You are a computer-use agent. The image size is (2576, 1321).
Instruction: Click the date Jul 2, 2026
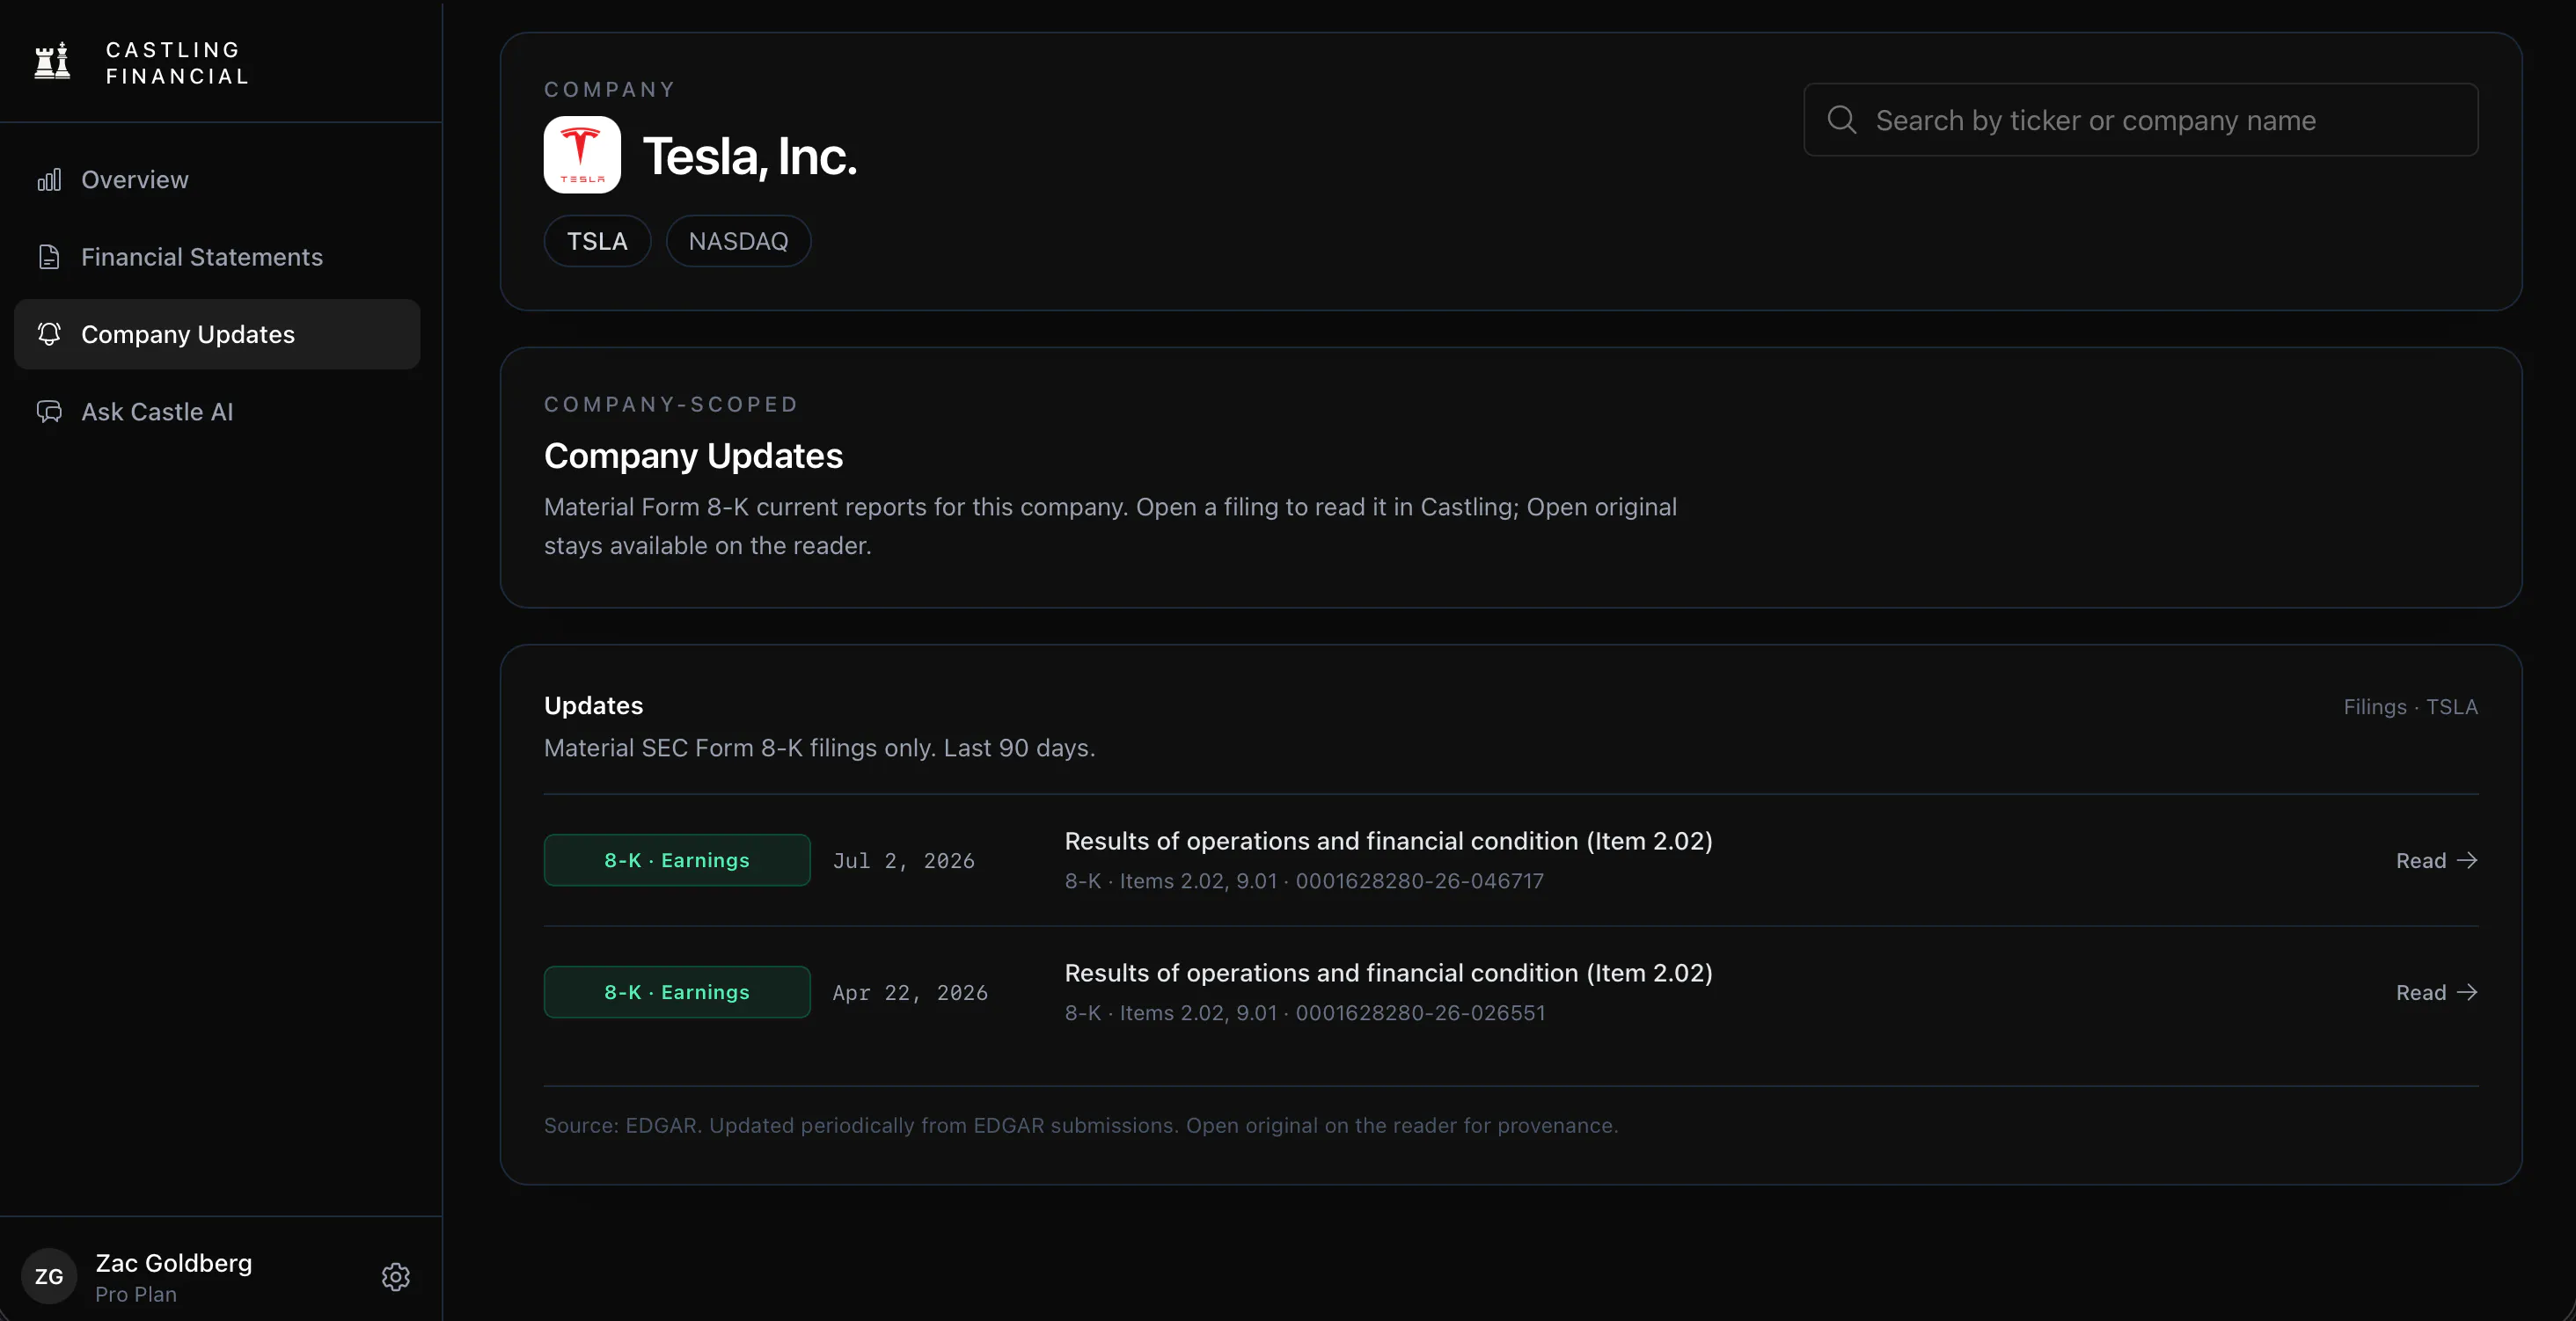(x=904, y=861)
